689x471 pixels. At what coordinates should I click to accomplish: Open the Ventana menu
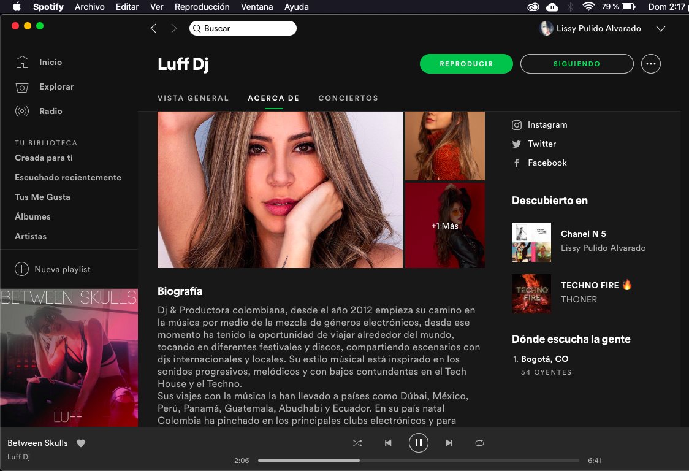pyautogui.click(x=257, y=7)
